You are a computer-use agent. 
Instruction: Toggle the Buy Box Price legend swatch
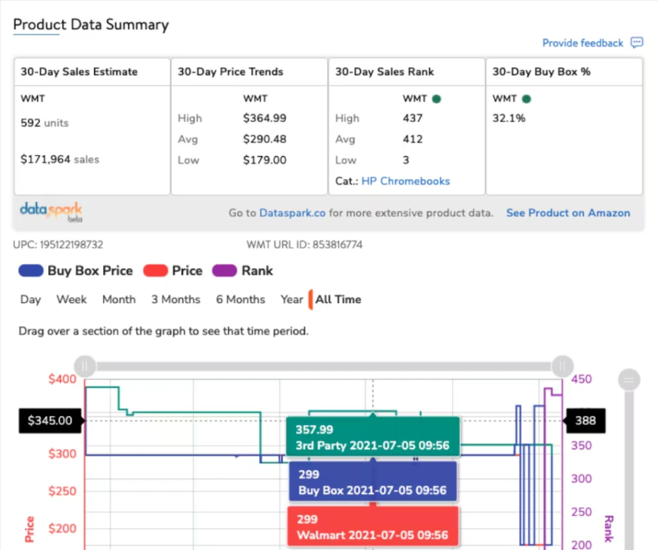point(30,271)
